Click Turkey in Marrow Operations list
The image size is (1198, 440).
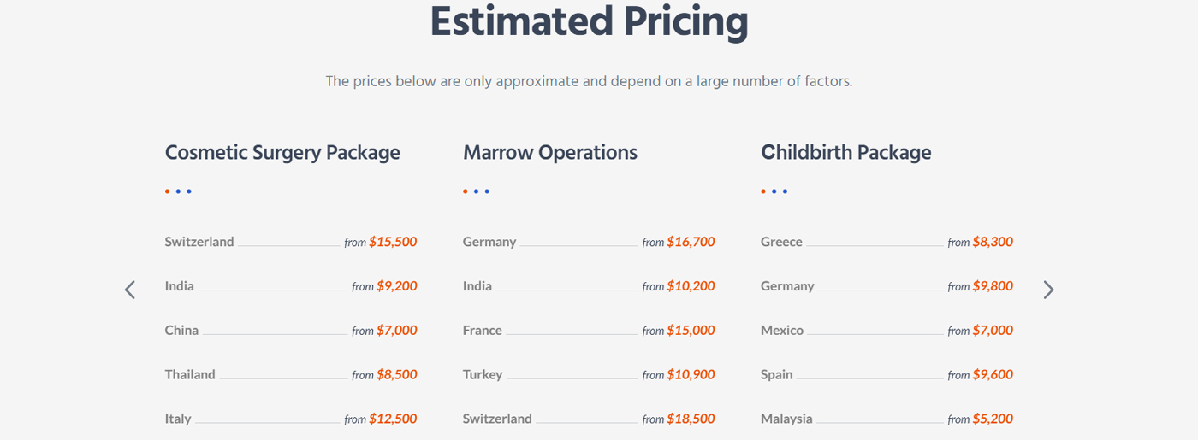(x=483, y=374)
